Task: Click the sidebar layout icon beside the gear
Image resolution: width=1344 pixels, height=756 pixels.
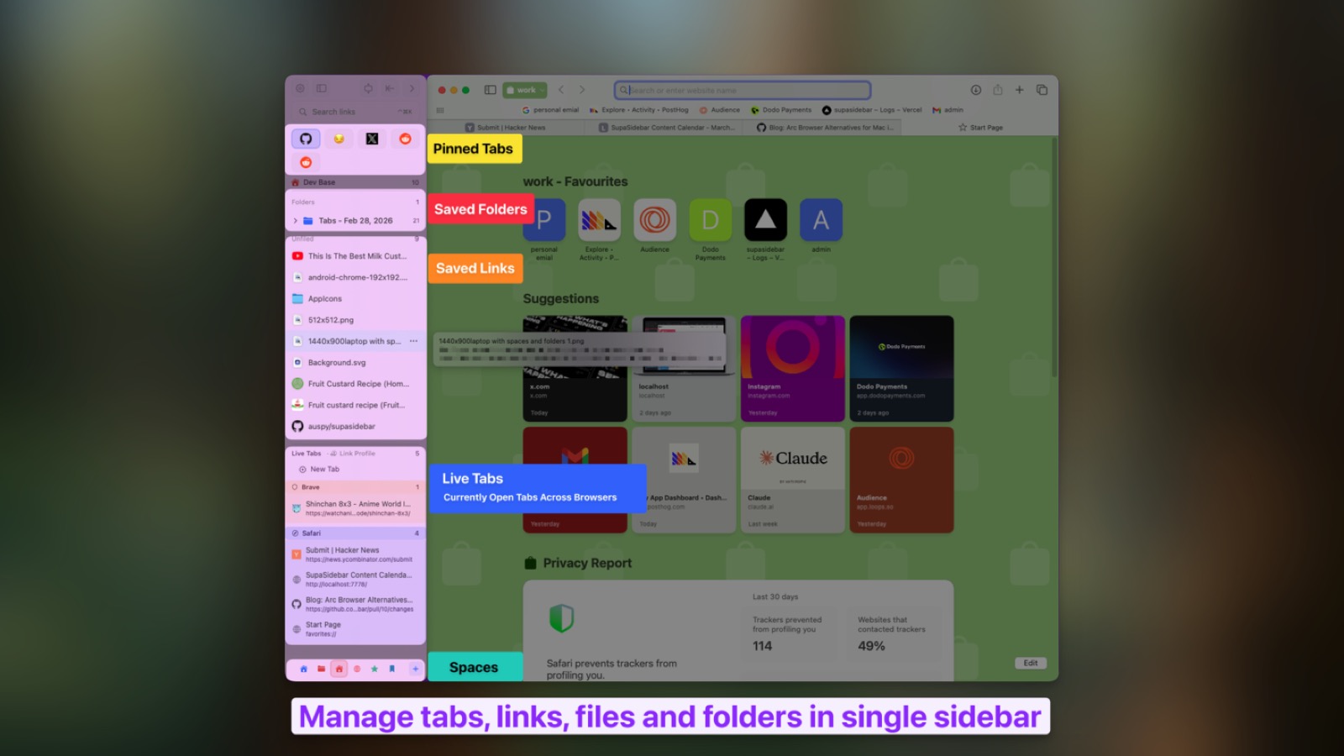Action: (321, 88)
